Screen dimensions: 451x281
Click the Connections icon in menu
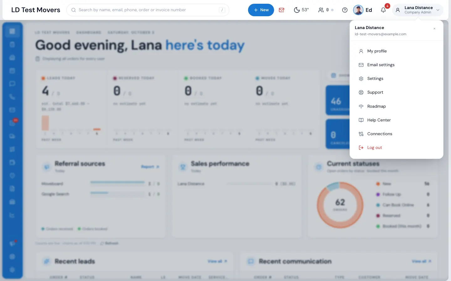click(361, 134)
